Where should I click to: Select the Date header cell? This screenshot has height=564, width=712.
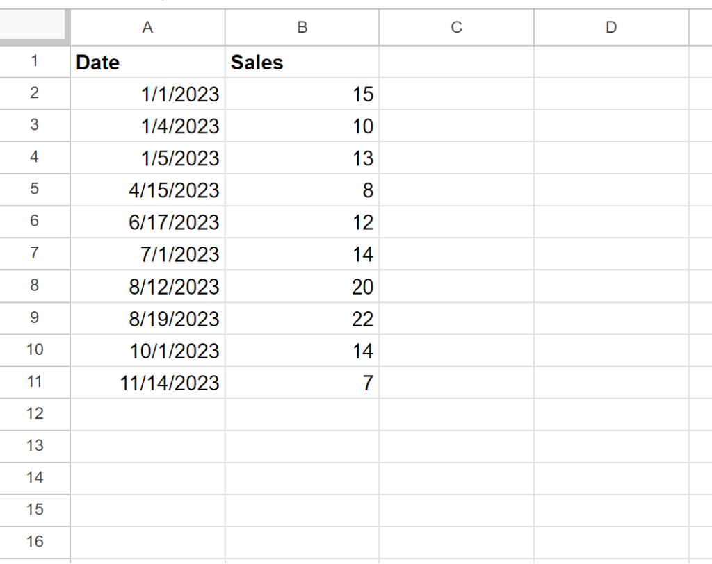coord(147,63)
